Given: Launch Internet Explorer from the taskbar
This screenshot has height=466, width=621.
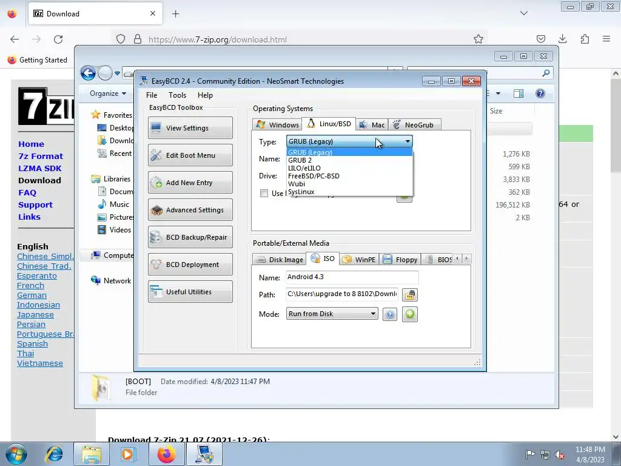Looking at the screenshot, I should pyautogui.click(x=55, y=454).
